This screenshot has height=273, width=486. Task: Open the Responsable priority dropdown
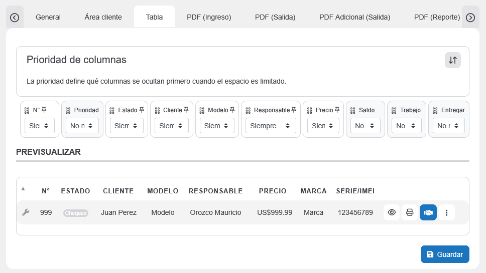pos(271,126)
